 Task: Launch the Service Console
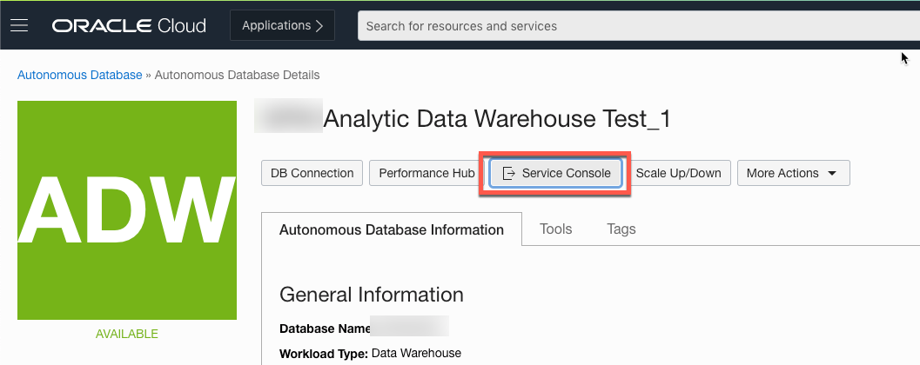click(x=556, y=173)
